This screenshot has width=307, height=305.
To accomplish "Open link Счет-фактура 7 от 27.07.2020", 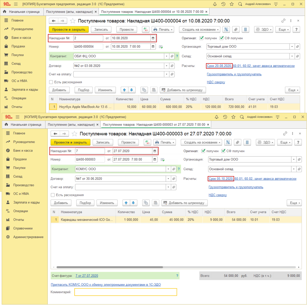I will click(x=87, y=276).
